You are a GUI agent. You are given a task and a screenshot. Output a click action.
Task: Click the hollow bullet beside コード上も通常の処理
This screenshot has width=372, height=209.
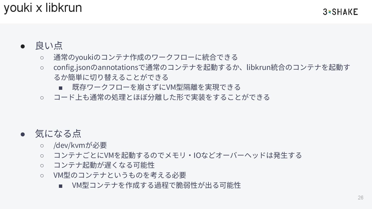(x=42, y=98)
